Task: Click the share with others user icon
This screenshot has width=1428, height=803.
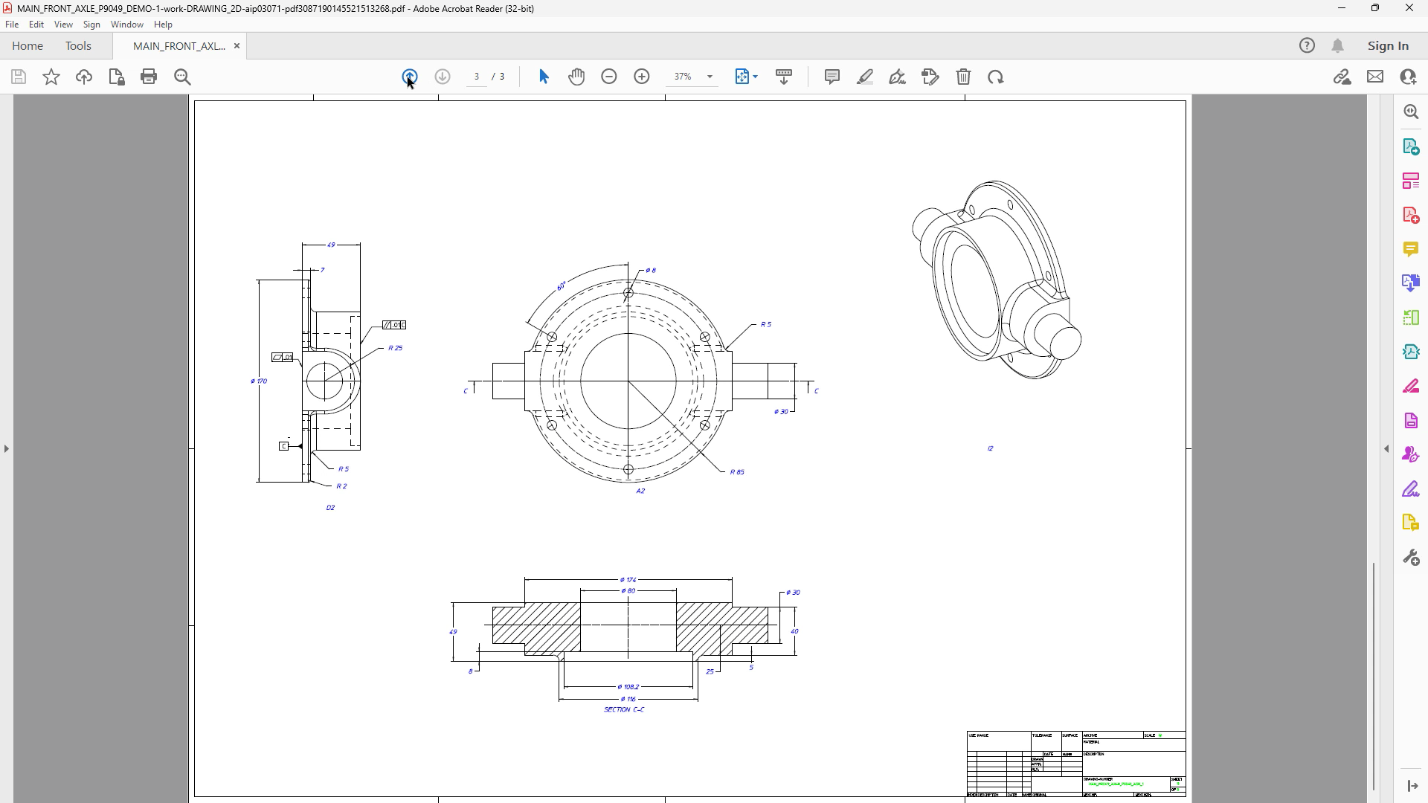Action: [1408, 77]
